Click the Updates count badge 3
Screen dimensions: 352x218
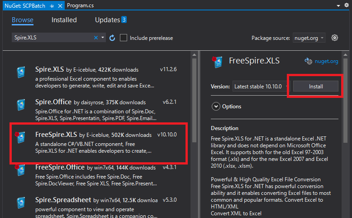124,19
